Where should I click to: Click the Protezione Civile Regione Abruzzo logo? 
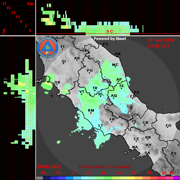(x=48, y=48)
